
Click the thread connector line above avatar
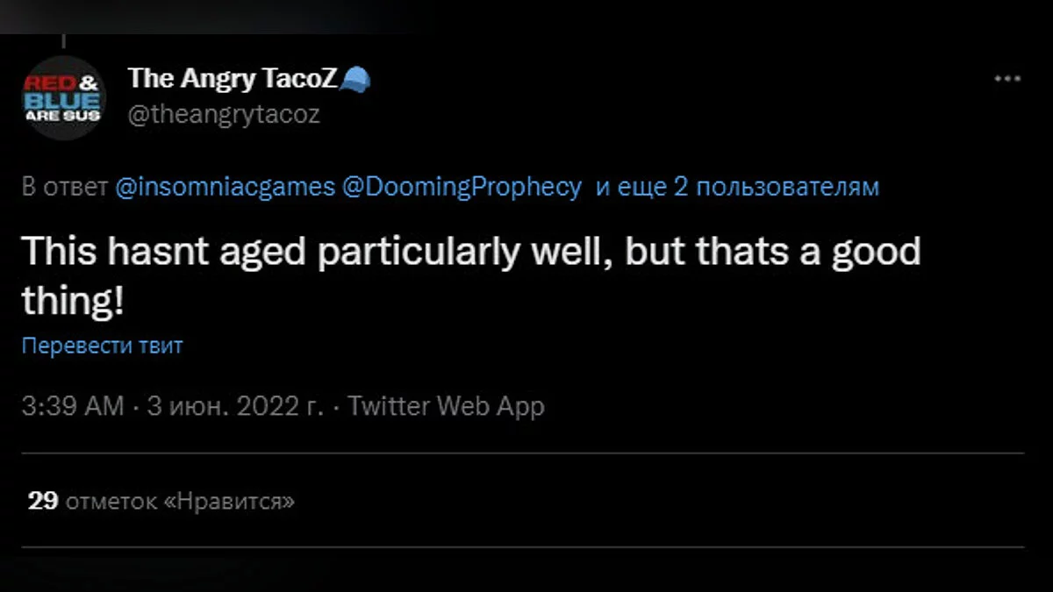[x=62, y=41]
